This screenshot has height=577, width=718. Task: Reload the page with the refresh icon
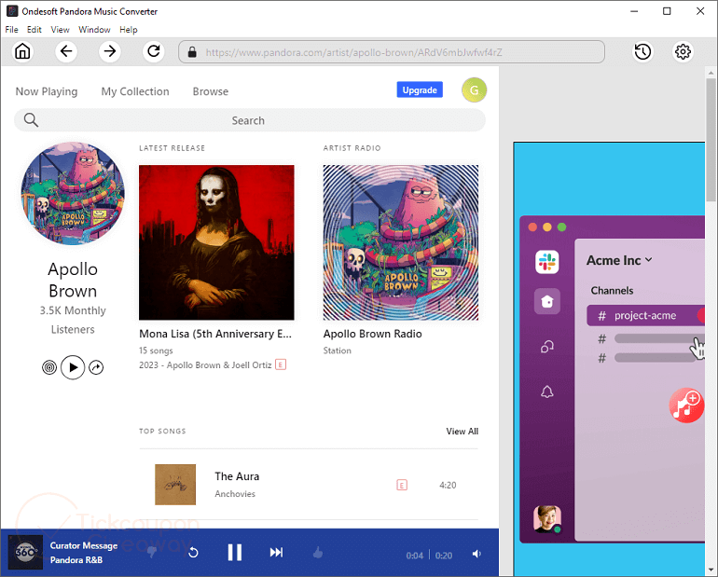154,51
